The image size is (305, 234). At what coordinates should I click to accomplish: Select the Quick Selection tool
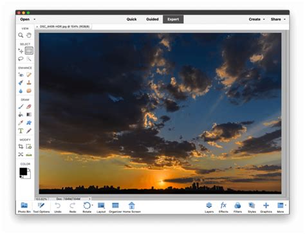[29, 59]
